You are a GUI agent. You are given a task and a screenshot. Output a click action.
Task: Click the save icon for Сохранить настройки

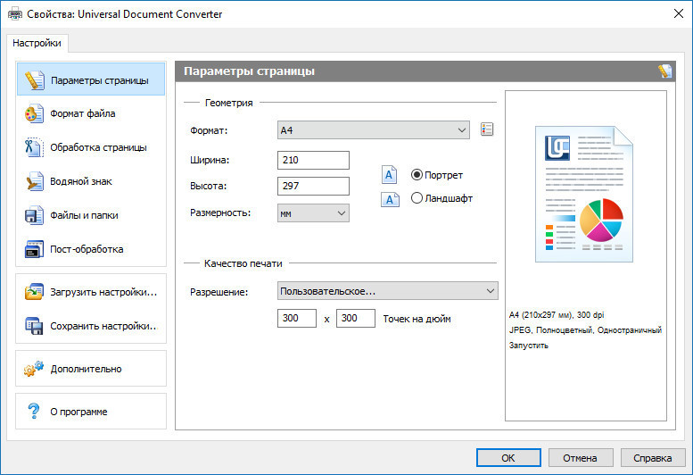pos(34,326)
